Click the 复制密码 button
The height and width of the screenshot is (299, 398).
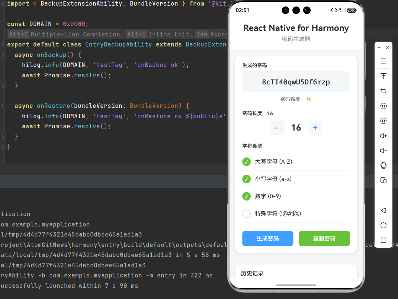click(x=324, y=238)
